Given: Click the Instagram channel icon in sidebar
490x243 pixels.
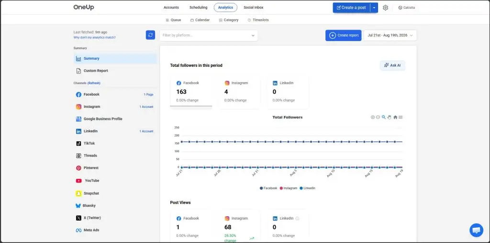Looking at the screenshot, I should pos(79,106).
